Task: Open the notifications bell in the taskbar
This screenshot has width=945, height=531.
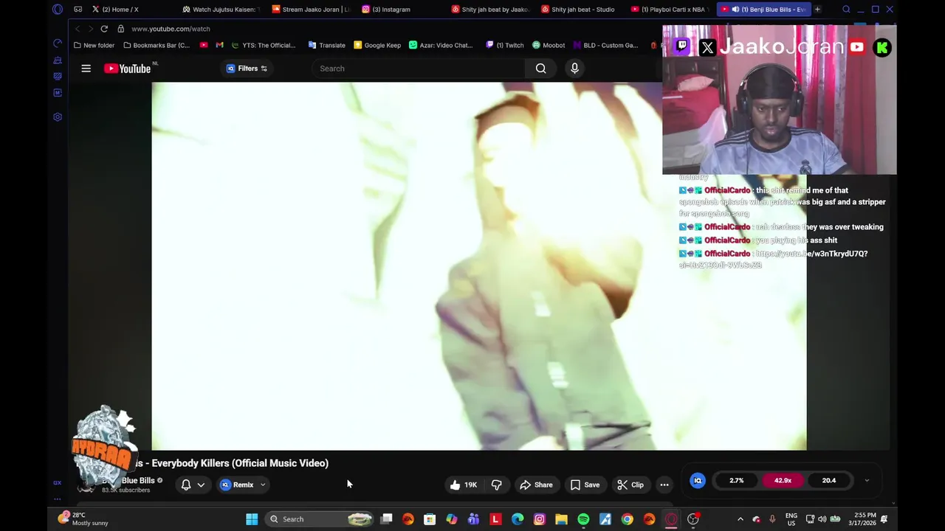Action: point(884,519)
